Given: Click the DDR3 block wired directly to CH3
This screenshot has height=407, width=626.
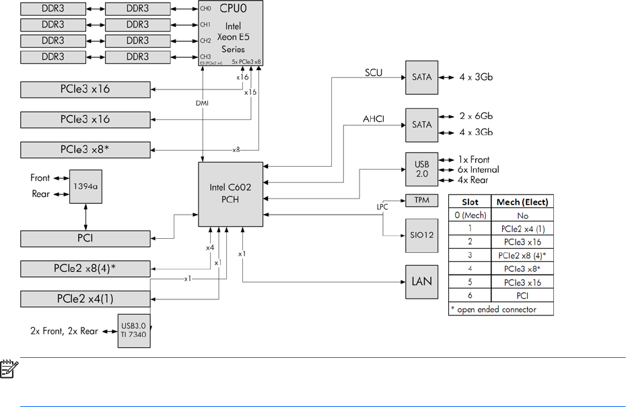Looking at the screenshot, I should (138, 57).
